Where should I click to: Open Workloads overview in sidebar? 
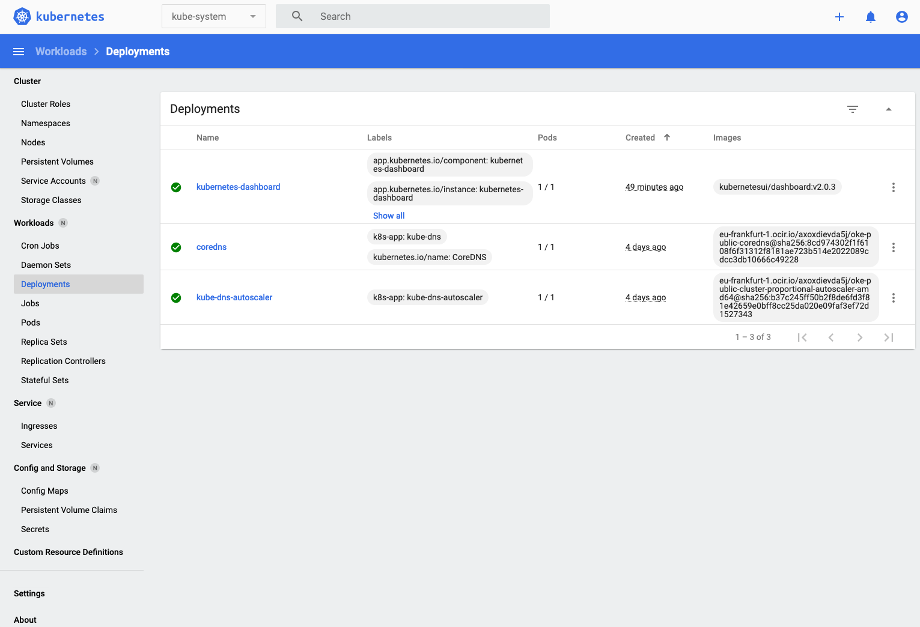coord(34,223)
